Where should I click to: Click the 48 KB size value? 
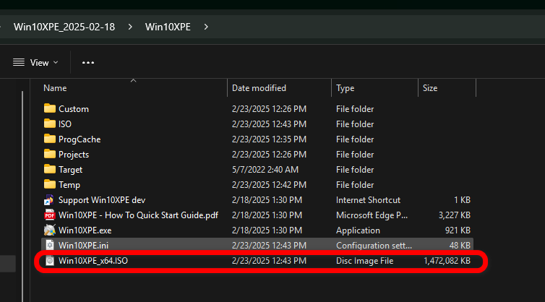click(460, 246)
